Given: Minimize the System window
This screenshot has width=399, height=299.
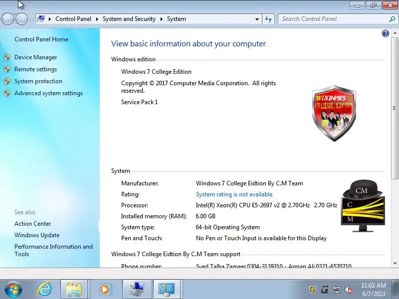Looking at the screenshot, I should [357, 5].
